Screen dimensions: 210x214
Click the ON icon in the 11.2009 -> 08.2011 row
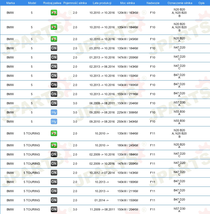54,209
